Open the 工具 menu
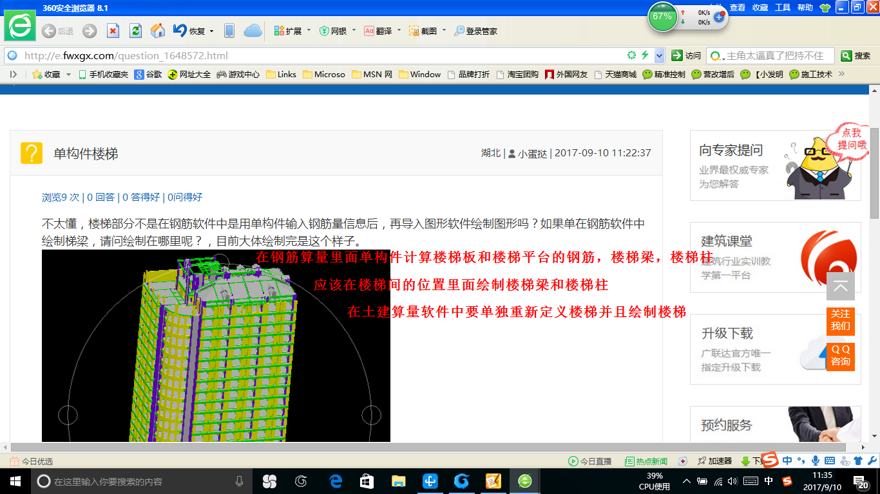Screen dimensions: 880x494 (x=783, y=8)
